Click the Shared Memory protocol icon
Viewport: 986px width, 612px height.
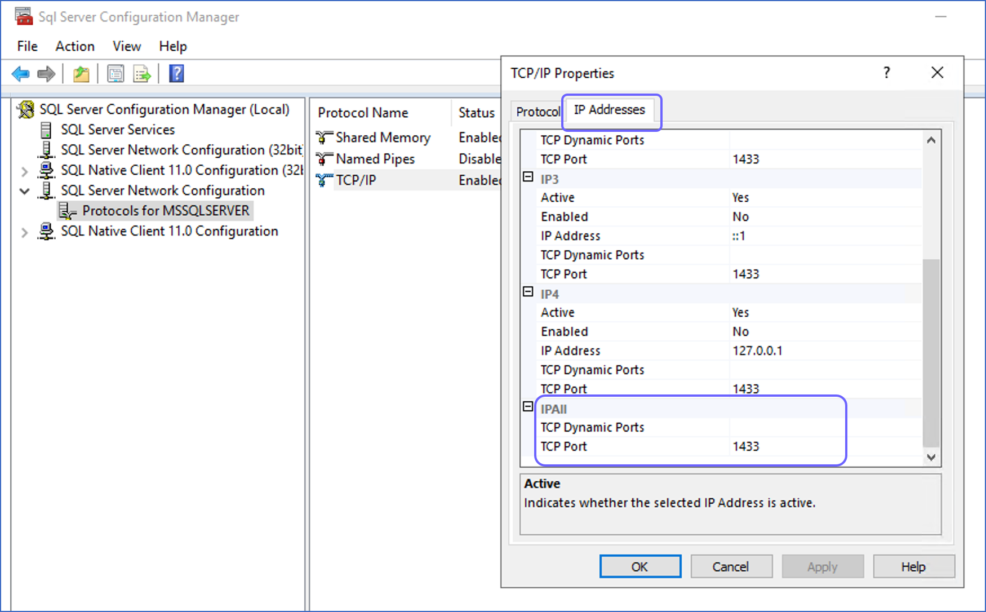pyautogui.click(x=324, y=138)
